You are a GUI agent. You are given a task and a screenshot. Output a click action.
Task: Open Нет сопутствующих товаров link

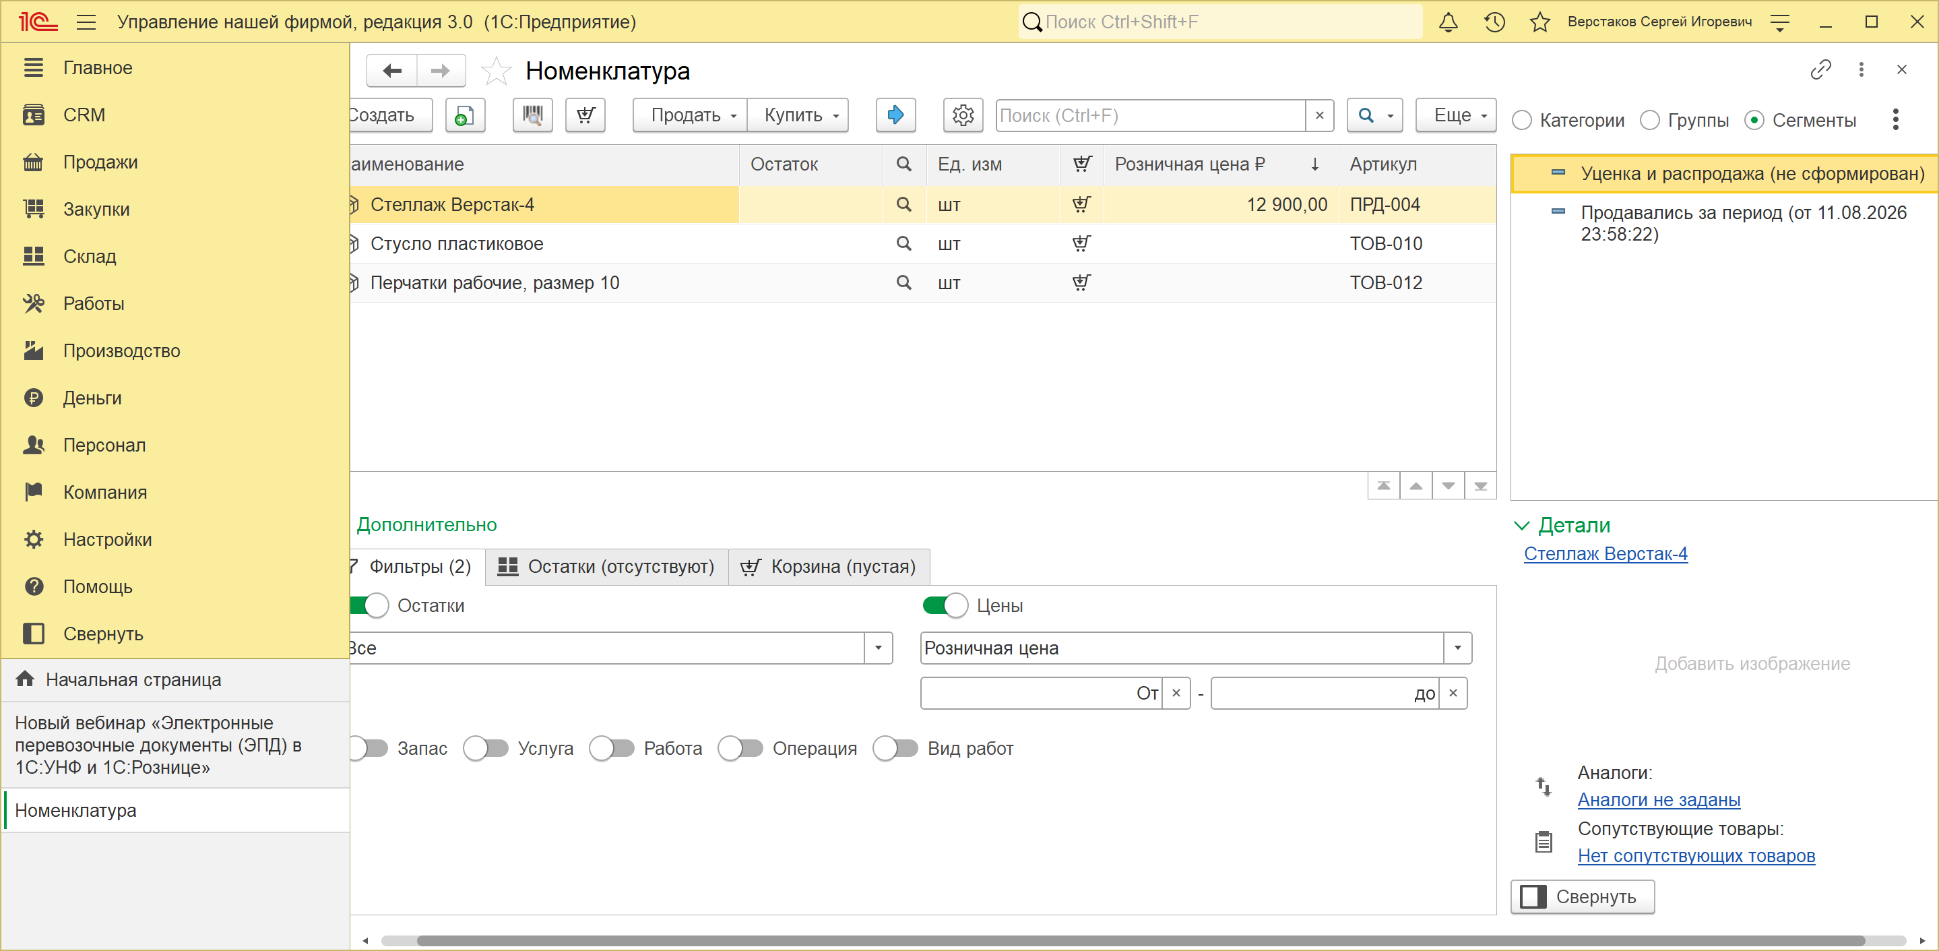pyautogui.click(x=1696, y=856)
